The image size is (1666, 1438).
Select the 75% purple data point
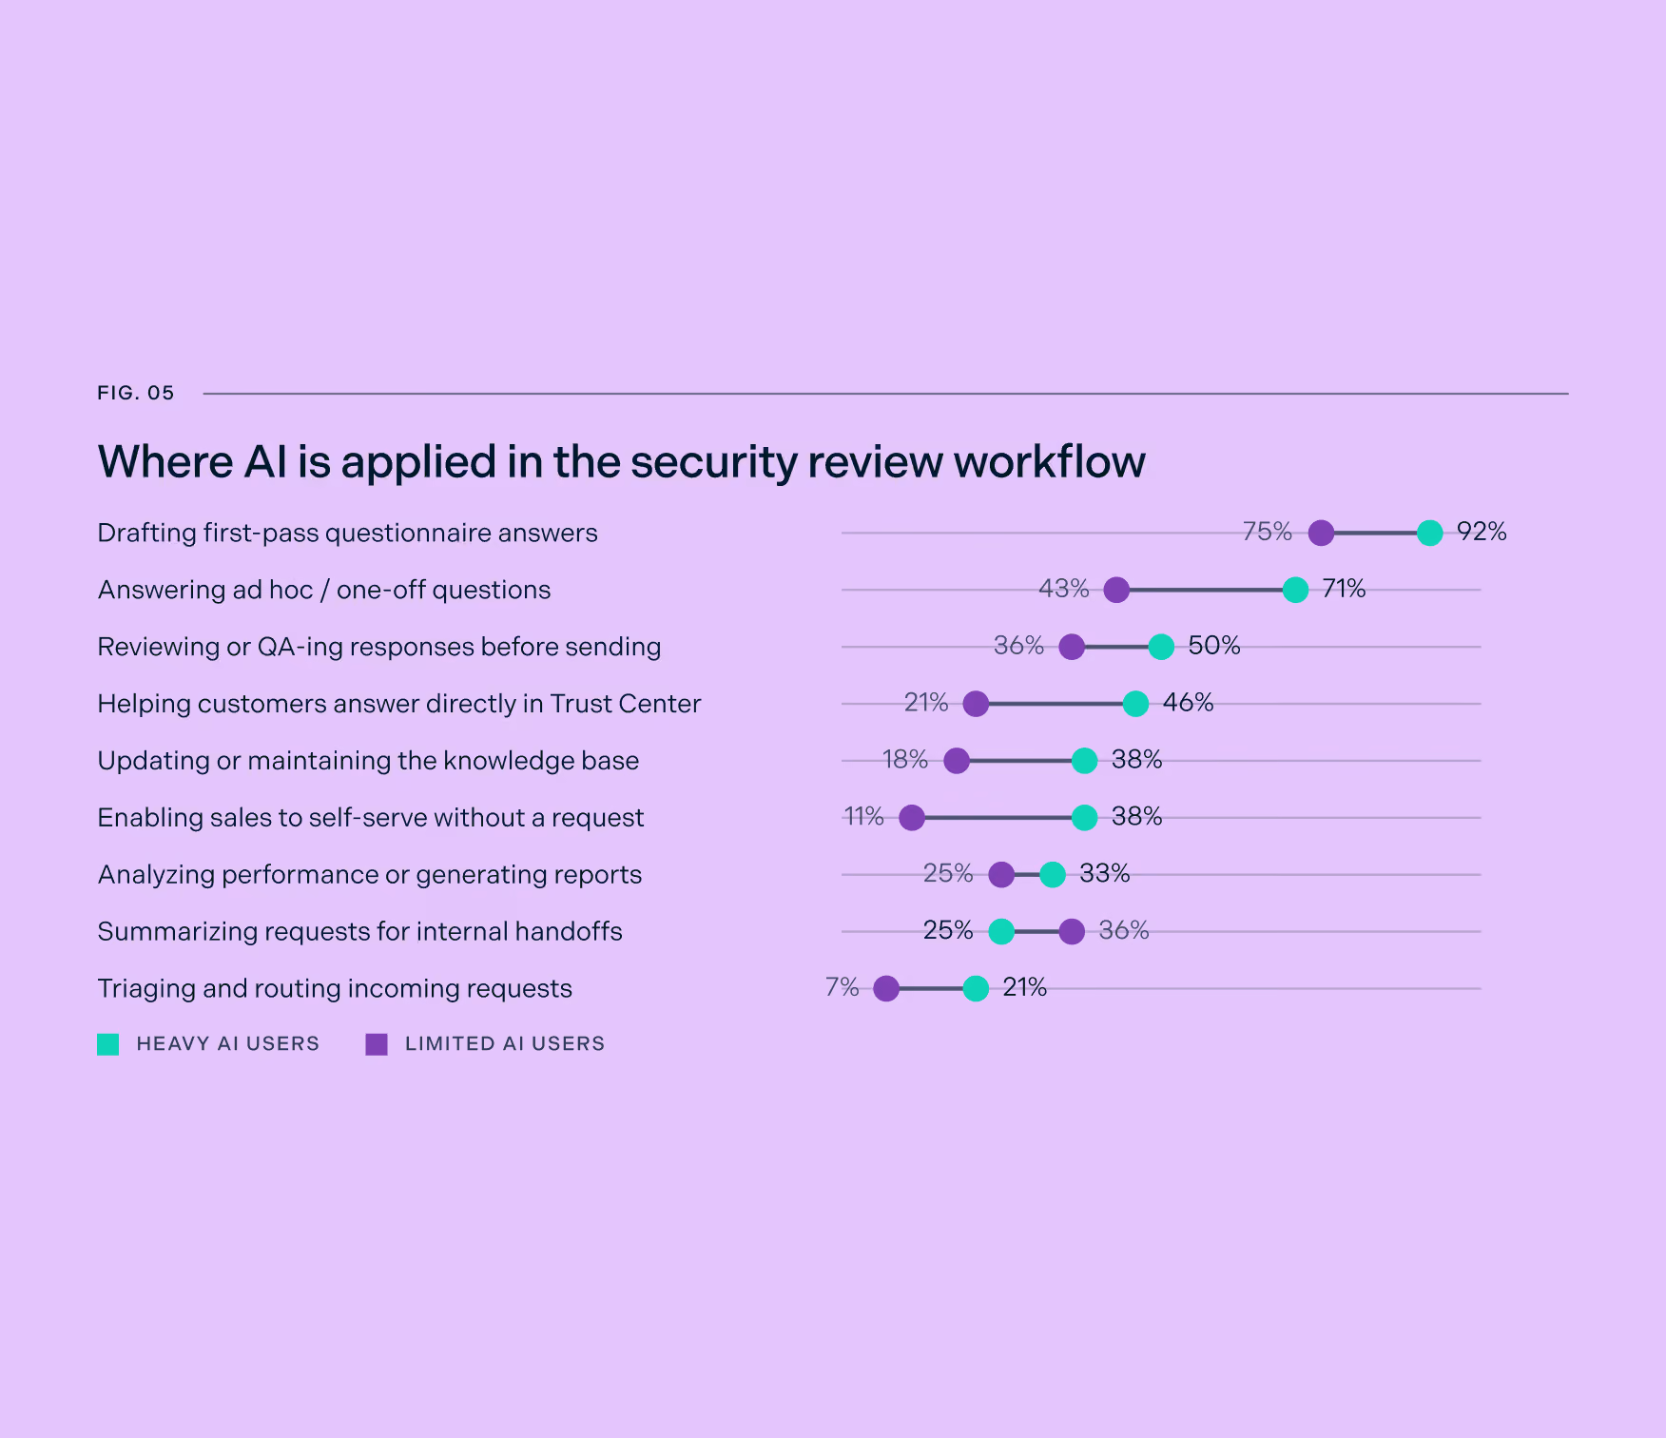[1321, 534]
